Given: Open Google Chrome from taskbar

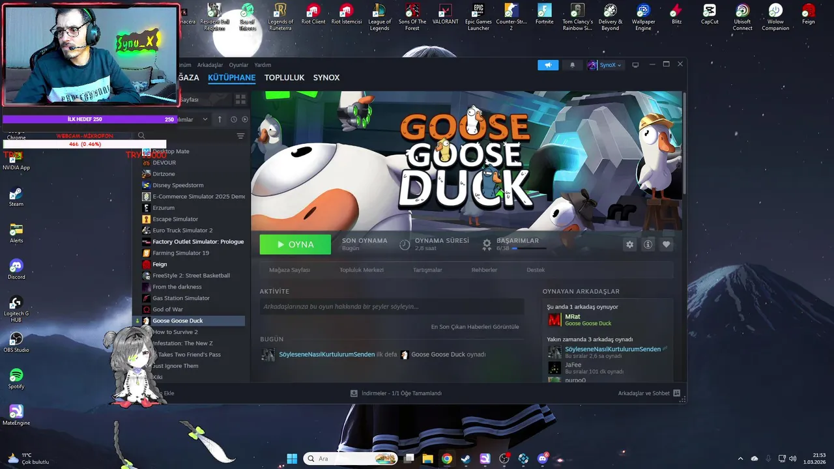Looking at the screenshot, I should (446, 459).
